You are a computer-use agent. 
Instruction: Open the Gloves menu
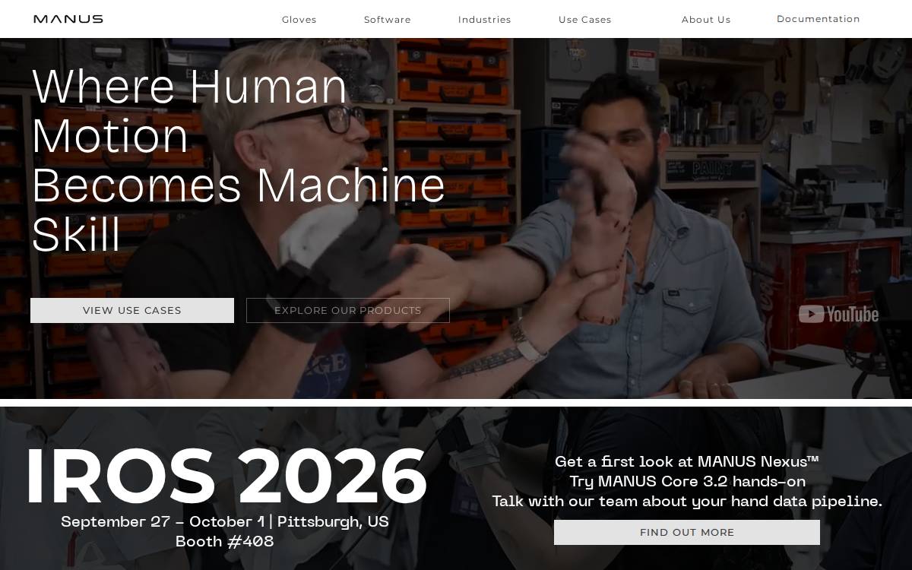[299, 20]
